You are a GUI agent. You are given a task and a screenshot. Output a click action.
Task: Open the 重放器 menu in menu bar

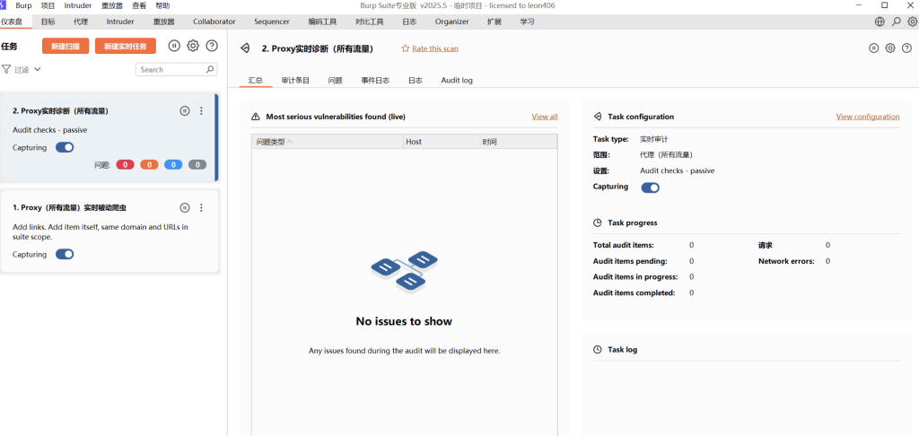[112, 6]
